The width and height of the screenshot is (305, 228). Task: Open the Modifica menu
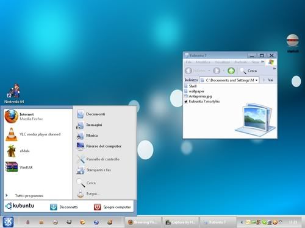(203, 62)
